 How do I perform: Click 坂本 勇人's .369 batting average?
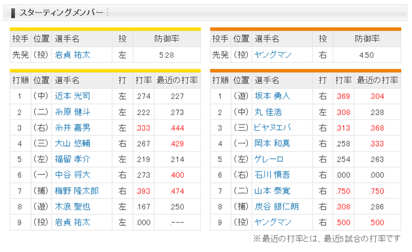[343, 96]
